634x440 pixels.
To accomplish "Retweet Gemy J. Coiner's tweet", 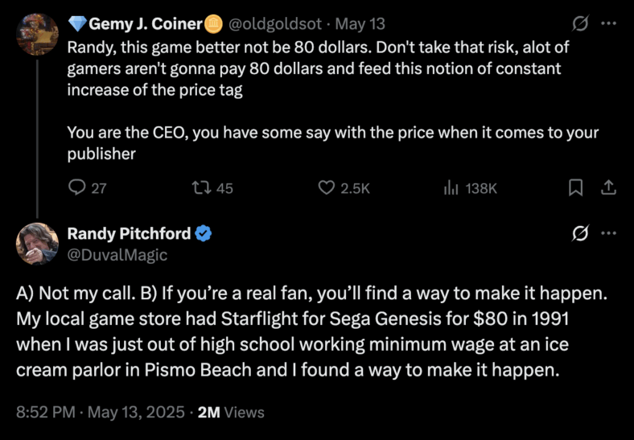I will click(x=204, y=187).
